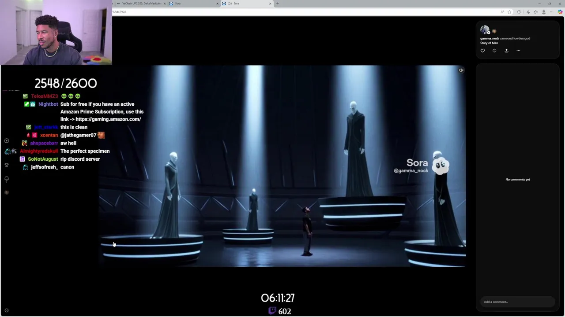Like the Story of Man video with heart icon

pyautogui.click(x=482, y=51)
